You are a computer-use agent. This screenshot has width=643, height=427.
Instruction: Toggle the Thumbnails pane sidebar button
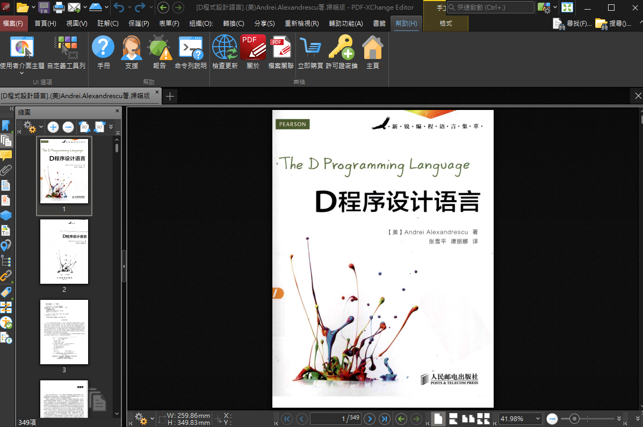tap(6, 141)
